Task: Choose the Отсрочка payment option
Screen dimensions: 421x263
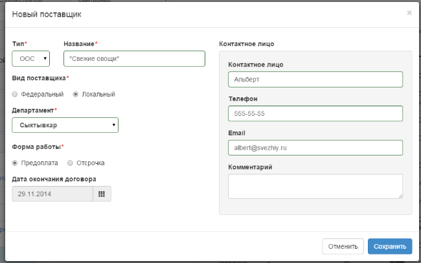Action: [x=70, y=163]
